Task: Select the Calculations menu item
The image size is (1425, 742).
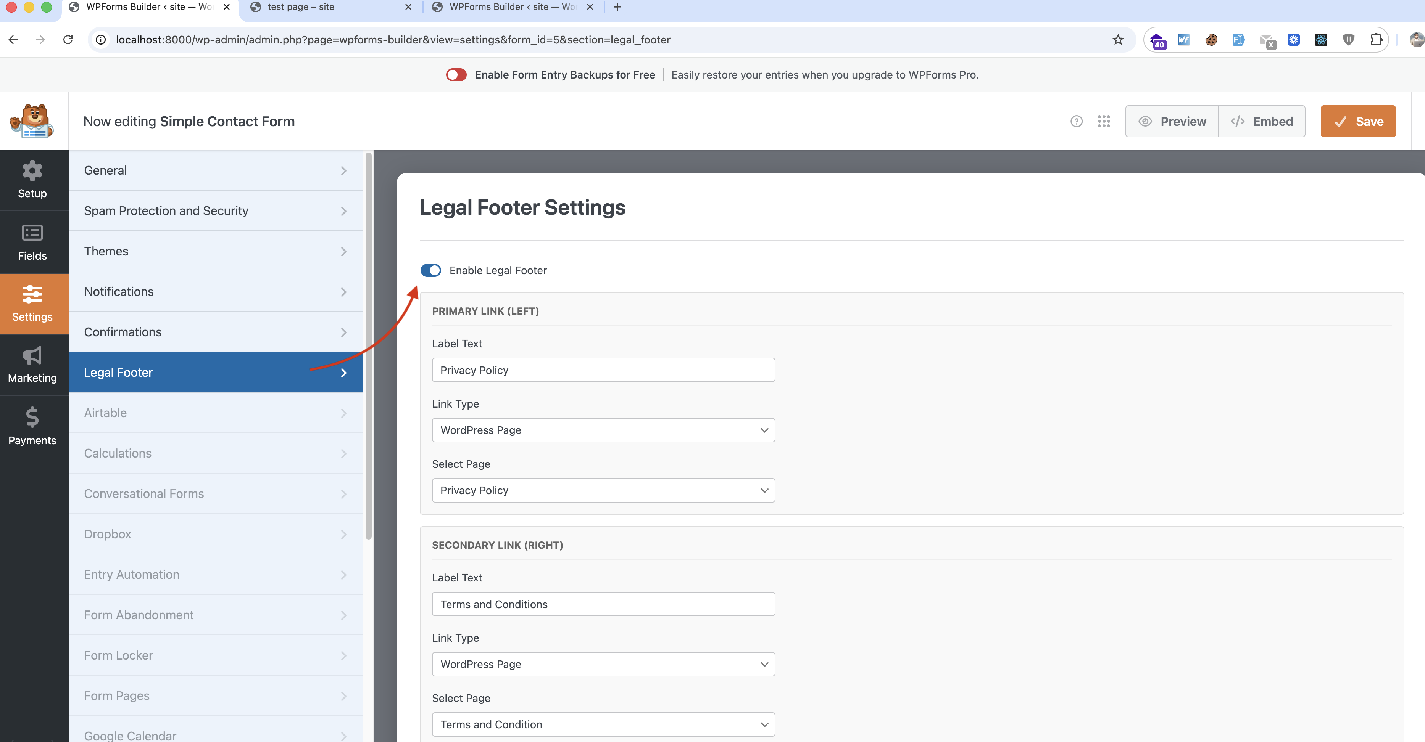Action: (215, 453)
